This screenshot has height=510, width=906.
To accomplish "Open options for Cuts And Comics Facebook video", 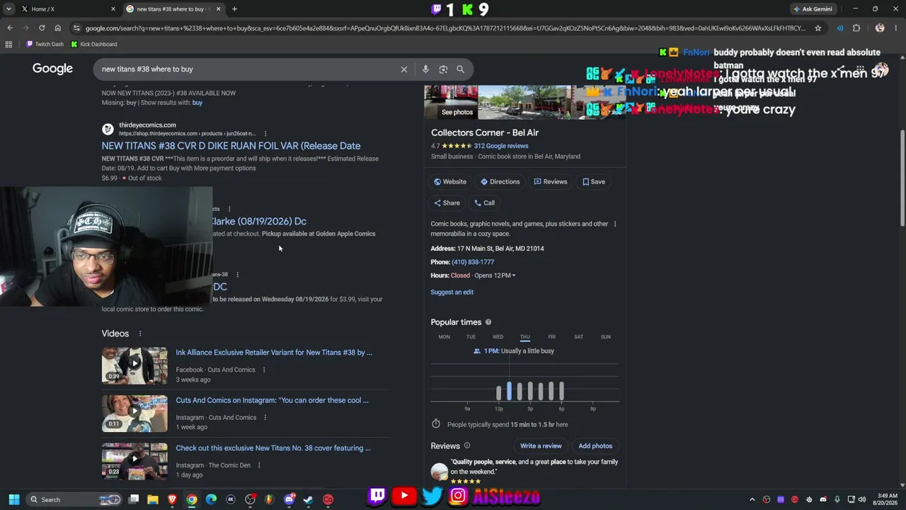I will point(264,370).
